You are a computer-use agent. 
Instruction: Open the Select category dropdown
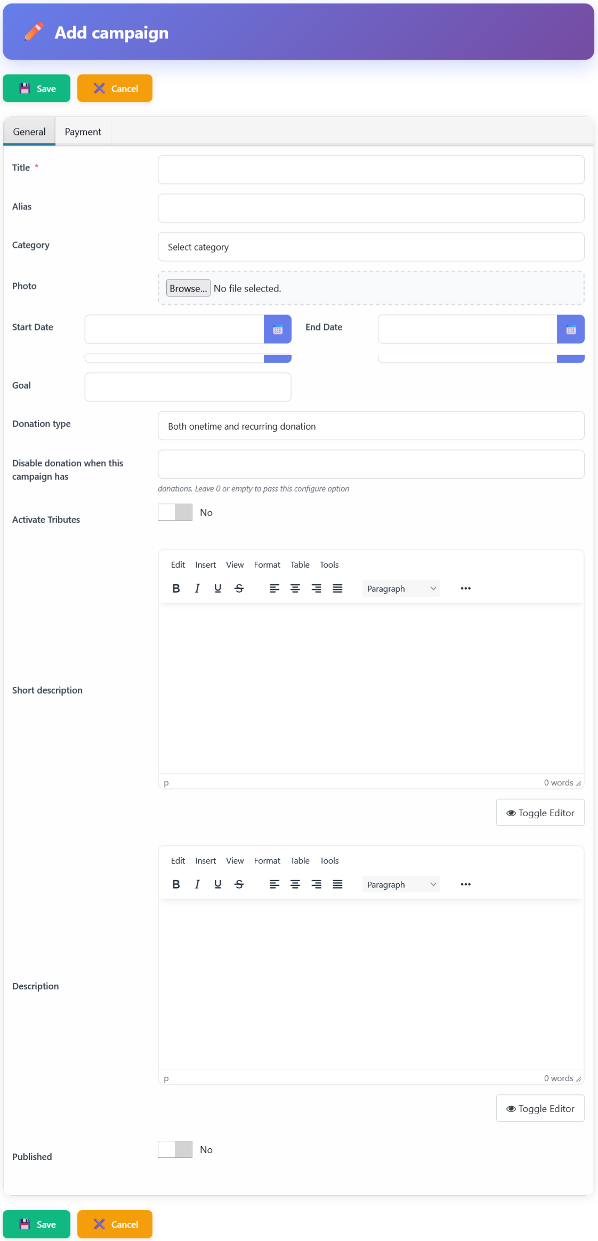coord(371,247)
